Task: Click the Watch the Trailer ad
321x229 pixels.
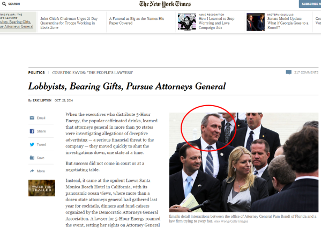Action: click(42, 188)
